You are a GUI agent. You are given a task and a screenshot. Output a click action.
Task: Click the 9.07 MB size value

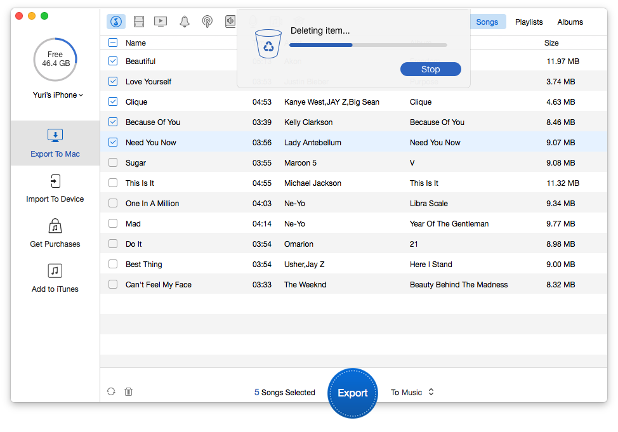pyautogui.click(x=560, y=142)
